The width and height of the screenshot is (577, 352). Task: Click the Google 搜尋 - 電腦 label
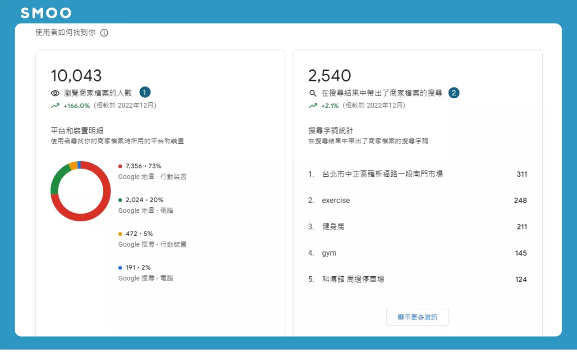point(146,278)
